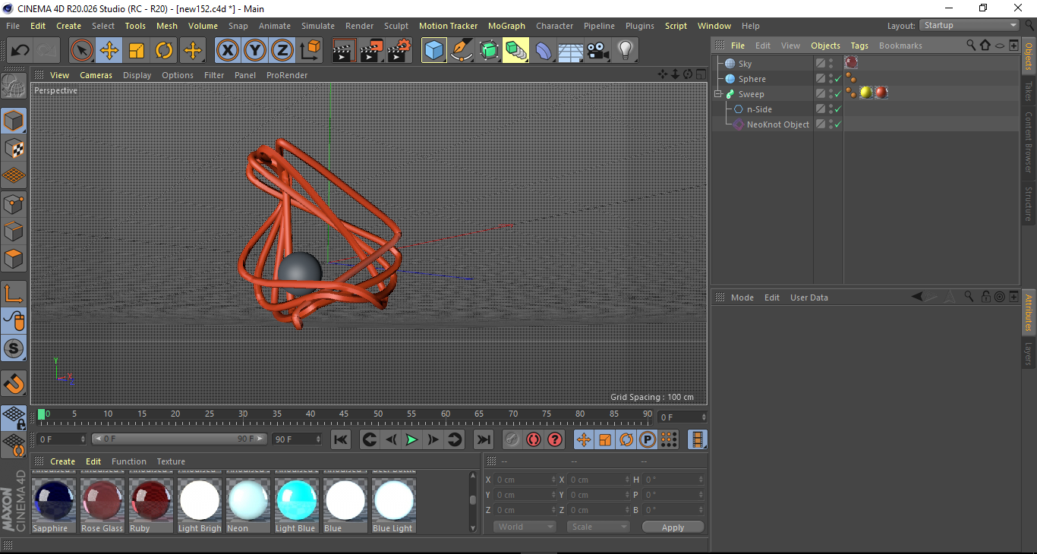Toggle Enable Snap magnet icon

click(14, 384)
